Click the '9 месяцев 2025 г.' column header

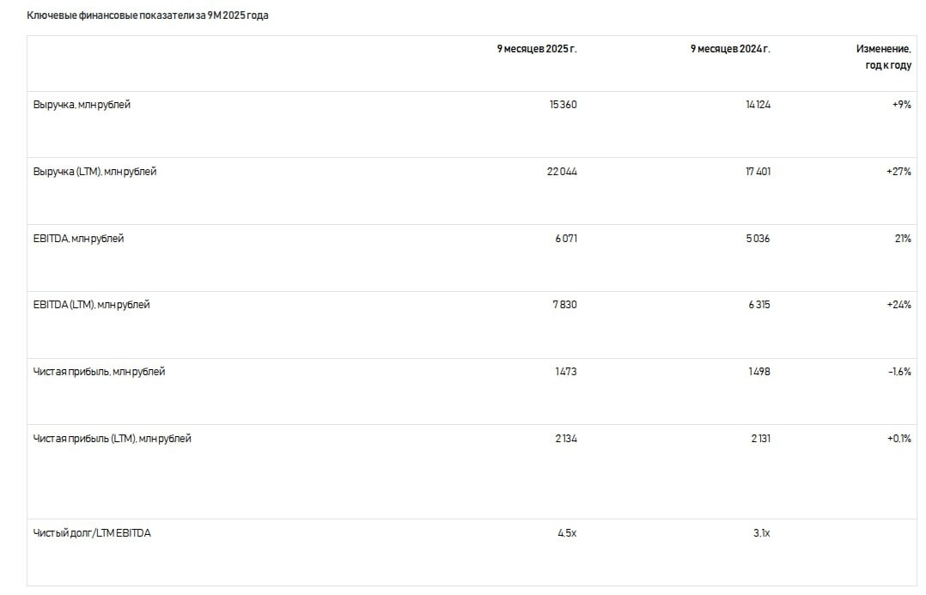(x=537, y=49)
